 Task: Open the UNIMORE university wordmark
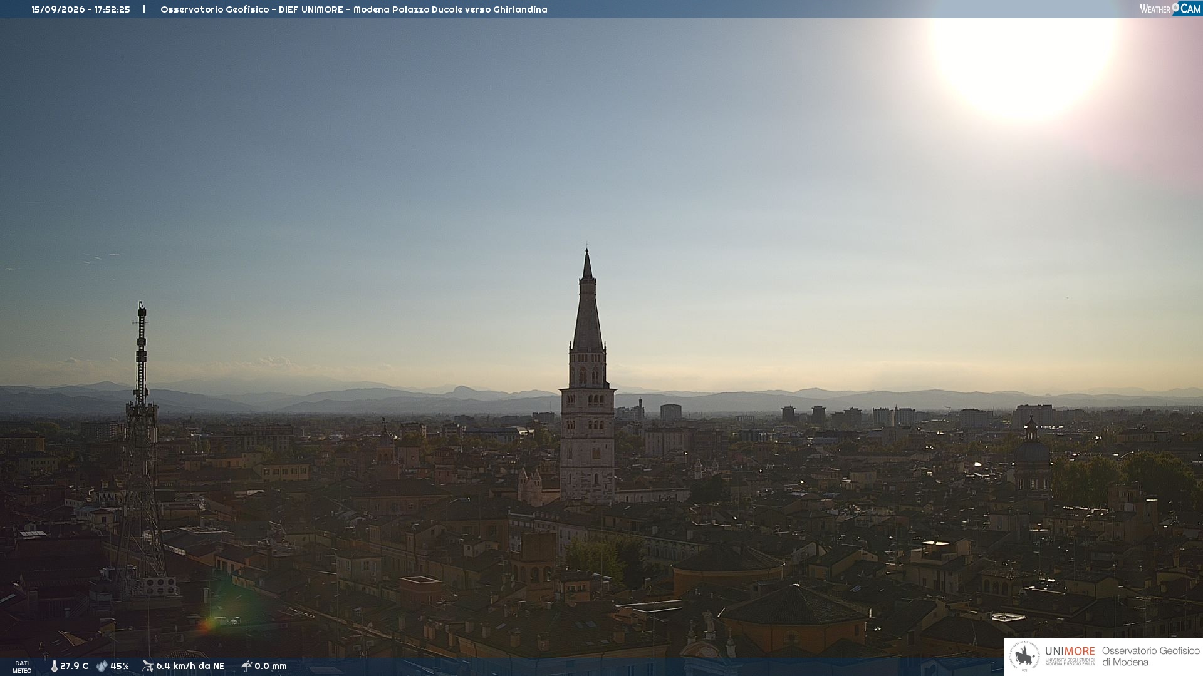[x=1070, y=655]
